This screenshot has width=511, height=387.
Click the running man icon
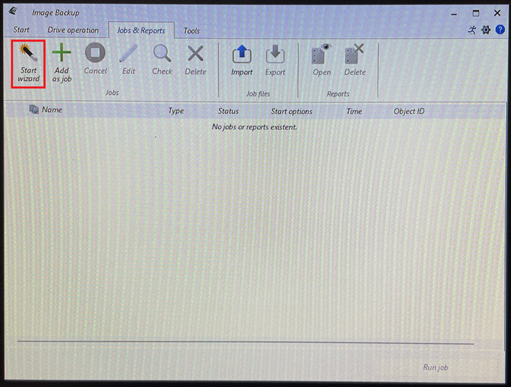(472, 30)
